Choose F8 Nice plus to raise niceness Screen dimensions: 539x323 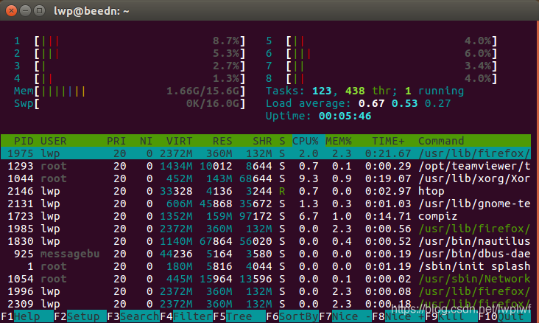click(398, 316)
